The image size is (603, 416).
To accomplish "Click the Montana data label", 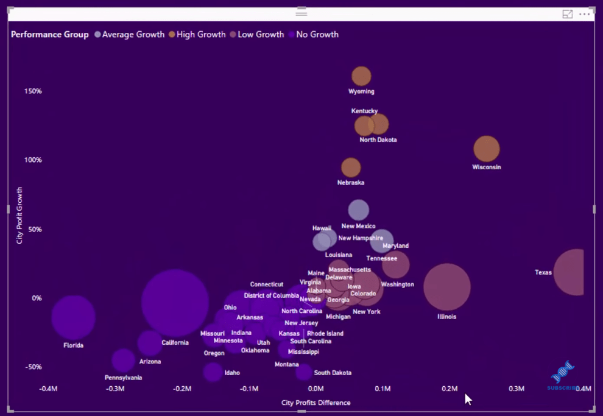I will point(286,364).
